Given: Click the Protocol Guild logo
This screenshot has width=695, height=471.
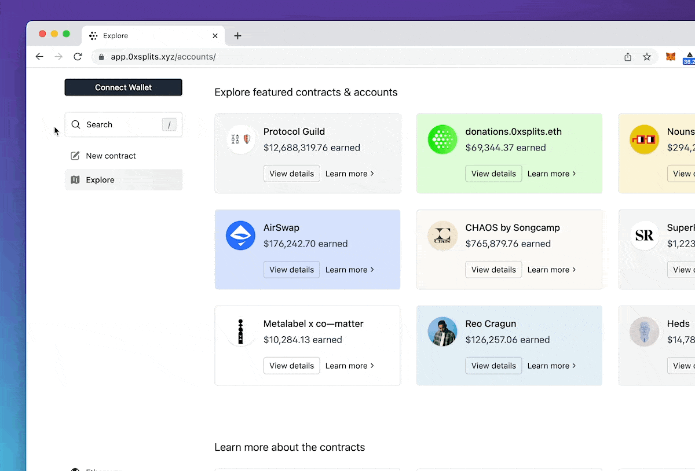Looking at the screenshot, I should [240, 139].
